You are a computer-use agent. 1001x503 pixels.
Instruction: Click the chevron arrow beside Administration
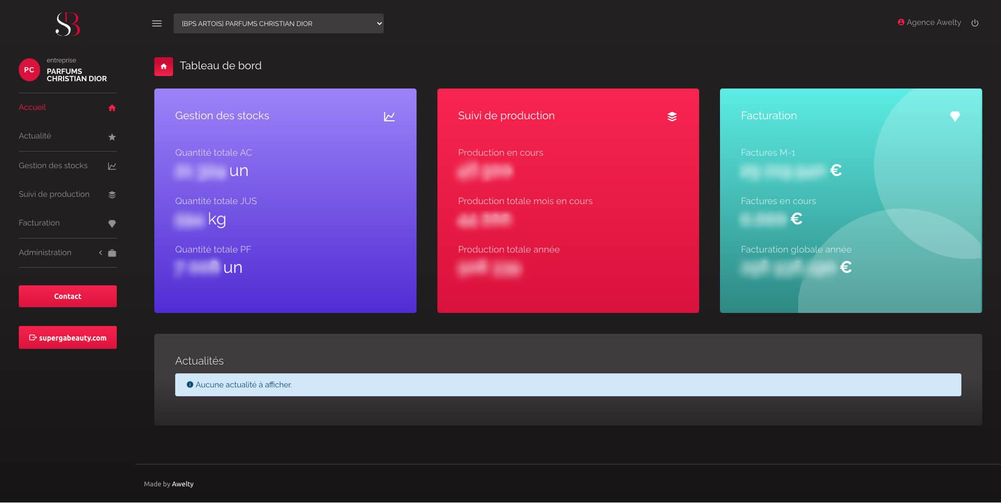101,253
